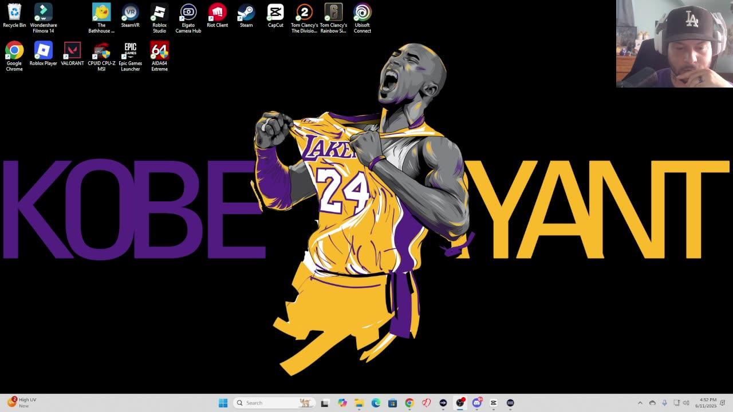Open the dark arrow app on taskbar
Screen dimensions: 733x412
click(x=443, y=403)
